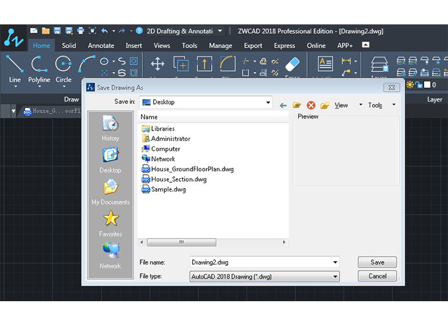
Task: Switch to the Online ribbon tab
Action: click(316, 45)
